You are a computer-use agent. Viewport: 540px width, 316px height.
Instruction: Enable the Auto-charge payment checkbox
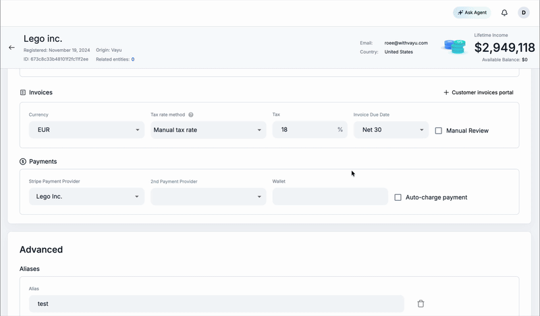pos(398,197)
